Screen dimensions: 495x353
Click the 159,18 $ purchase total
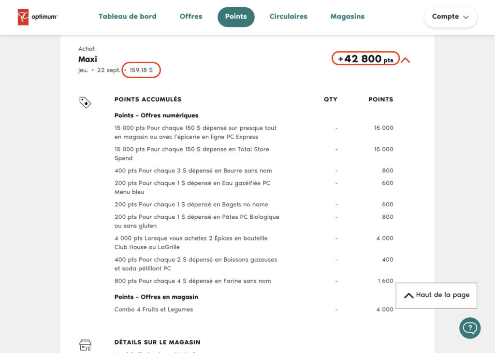click(x=141, y=70)
